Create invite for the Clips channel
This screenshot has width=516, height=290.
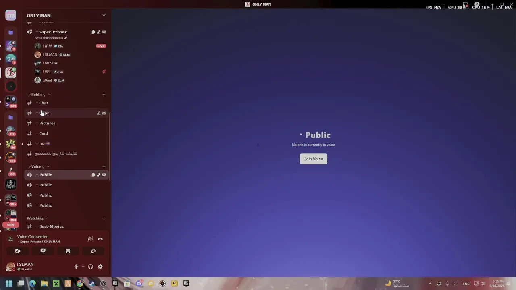[98, 113]
